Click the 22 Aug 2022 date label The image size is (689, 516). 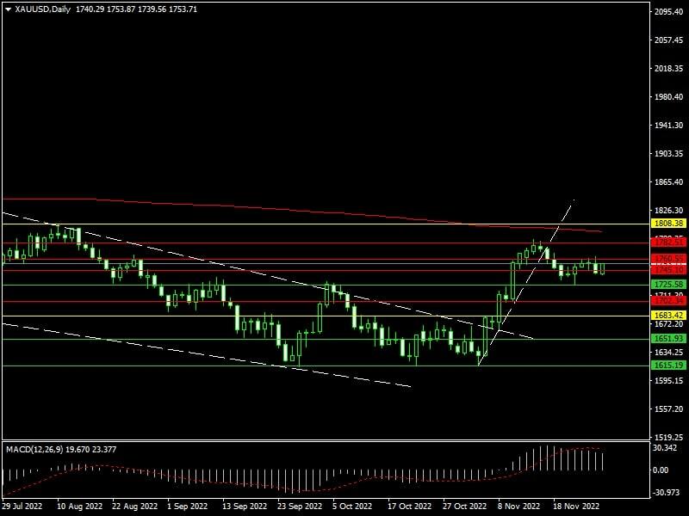[134, 506]
